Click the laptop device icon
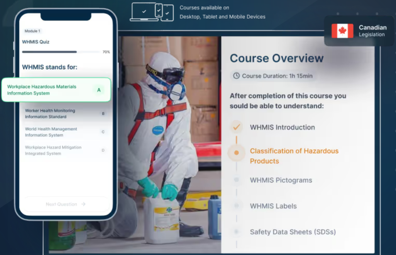The image size is (396, 255). click(x=144, y=12)
